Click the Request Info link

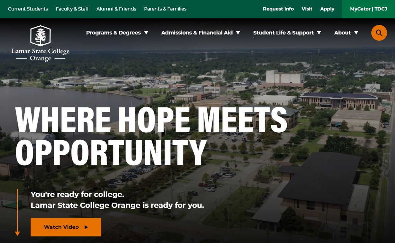[278, 9]
